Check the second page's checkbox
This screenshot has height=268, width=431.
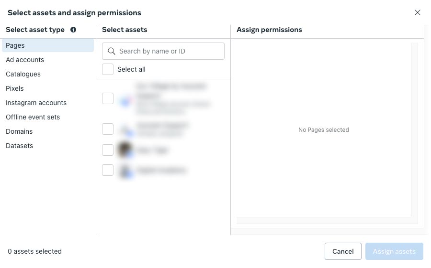pos(108,129)
